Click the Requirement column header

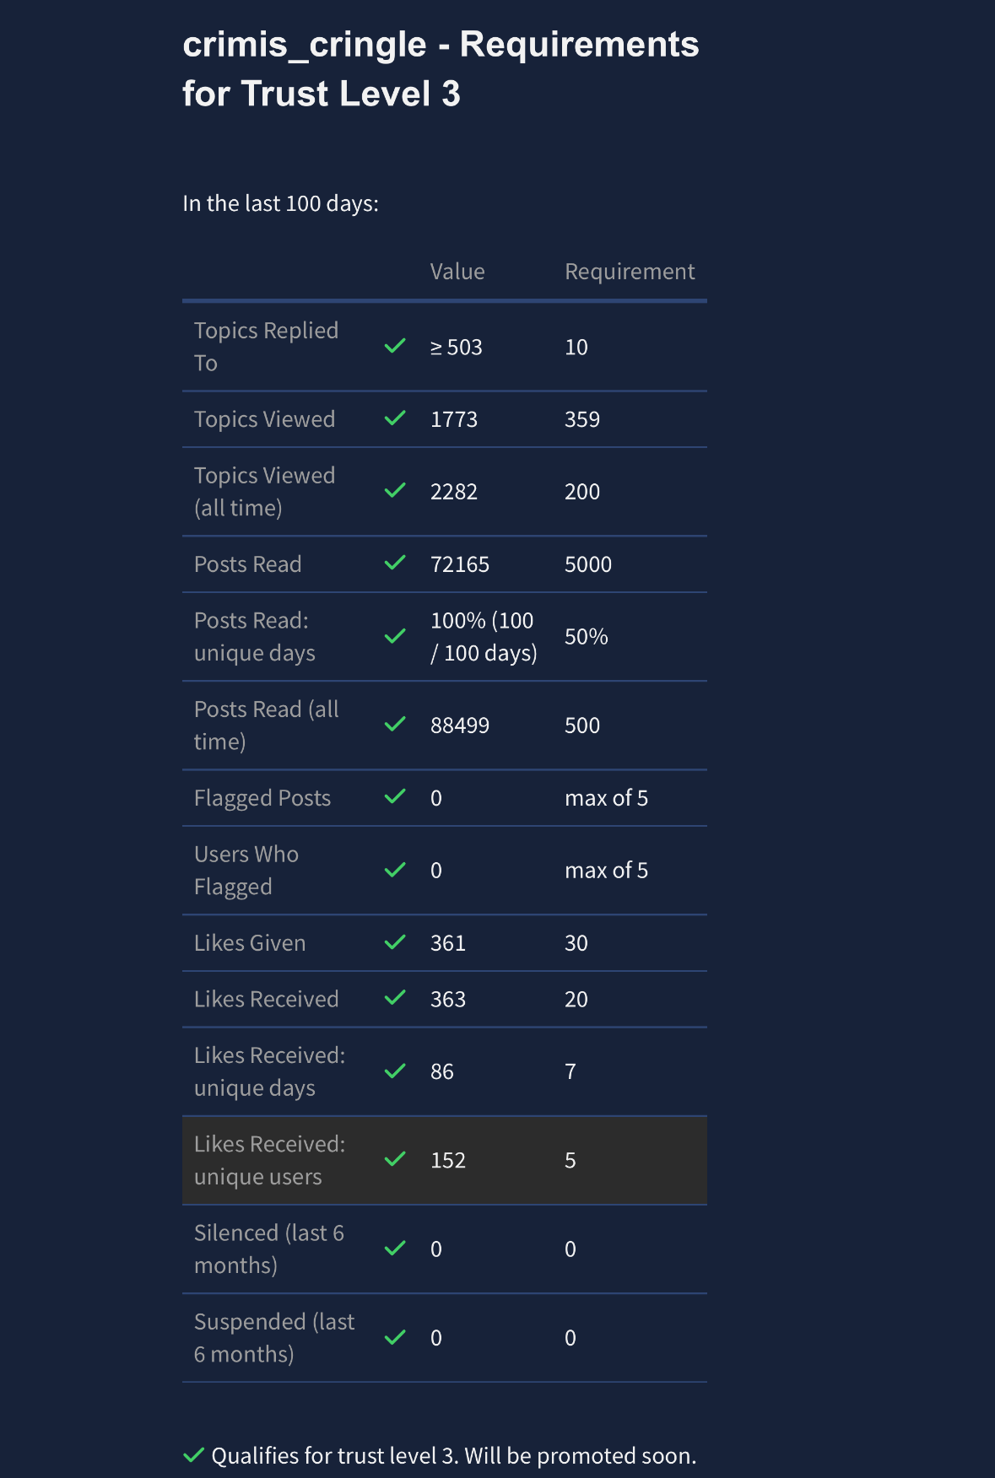(630, 272)
